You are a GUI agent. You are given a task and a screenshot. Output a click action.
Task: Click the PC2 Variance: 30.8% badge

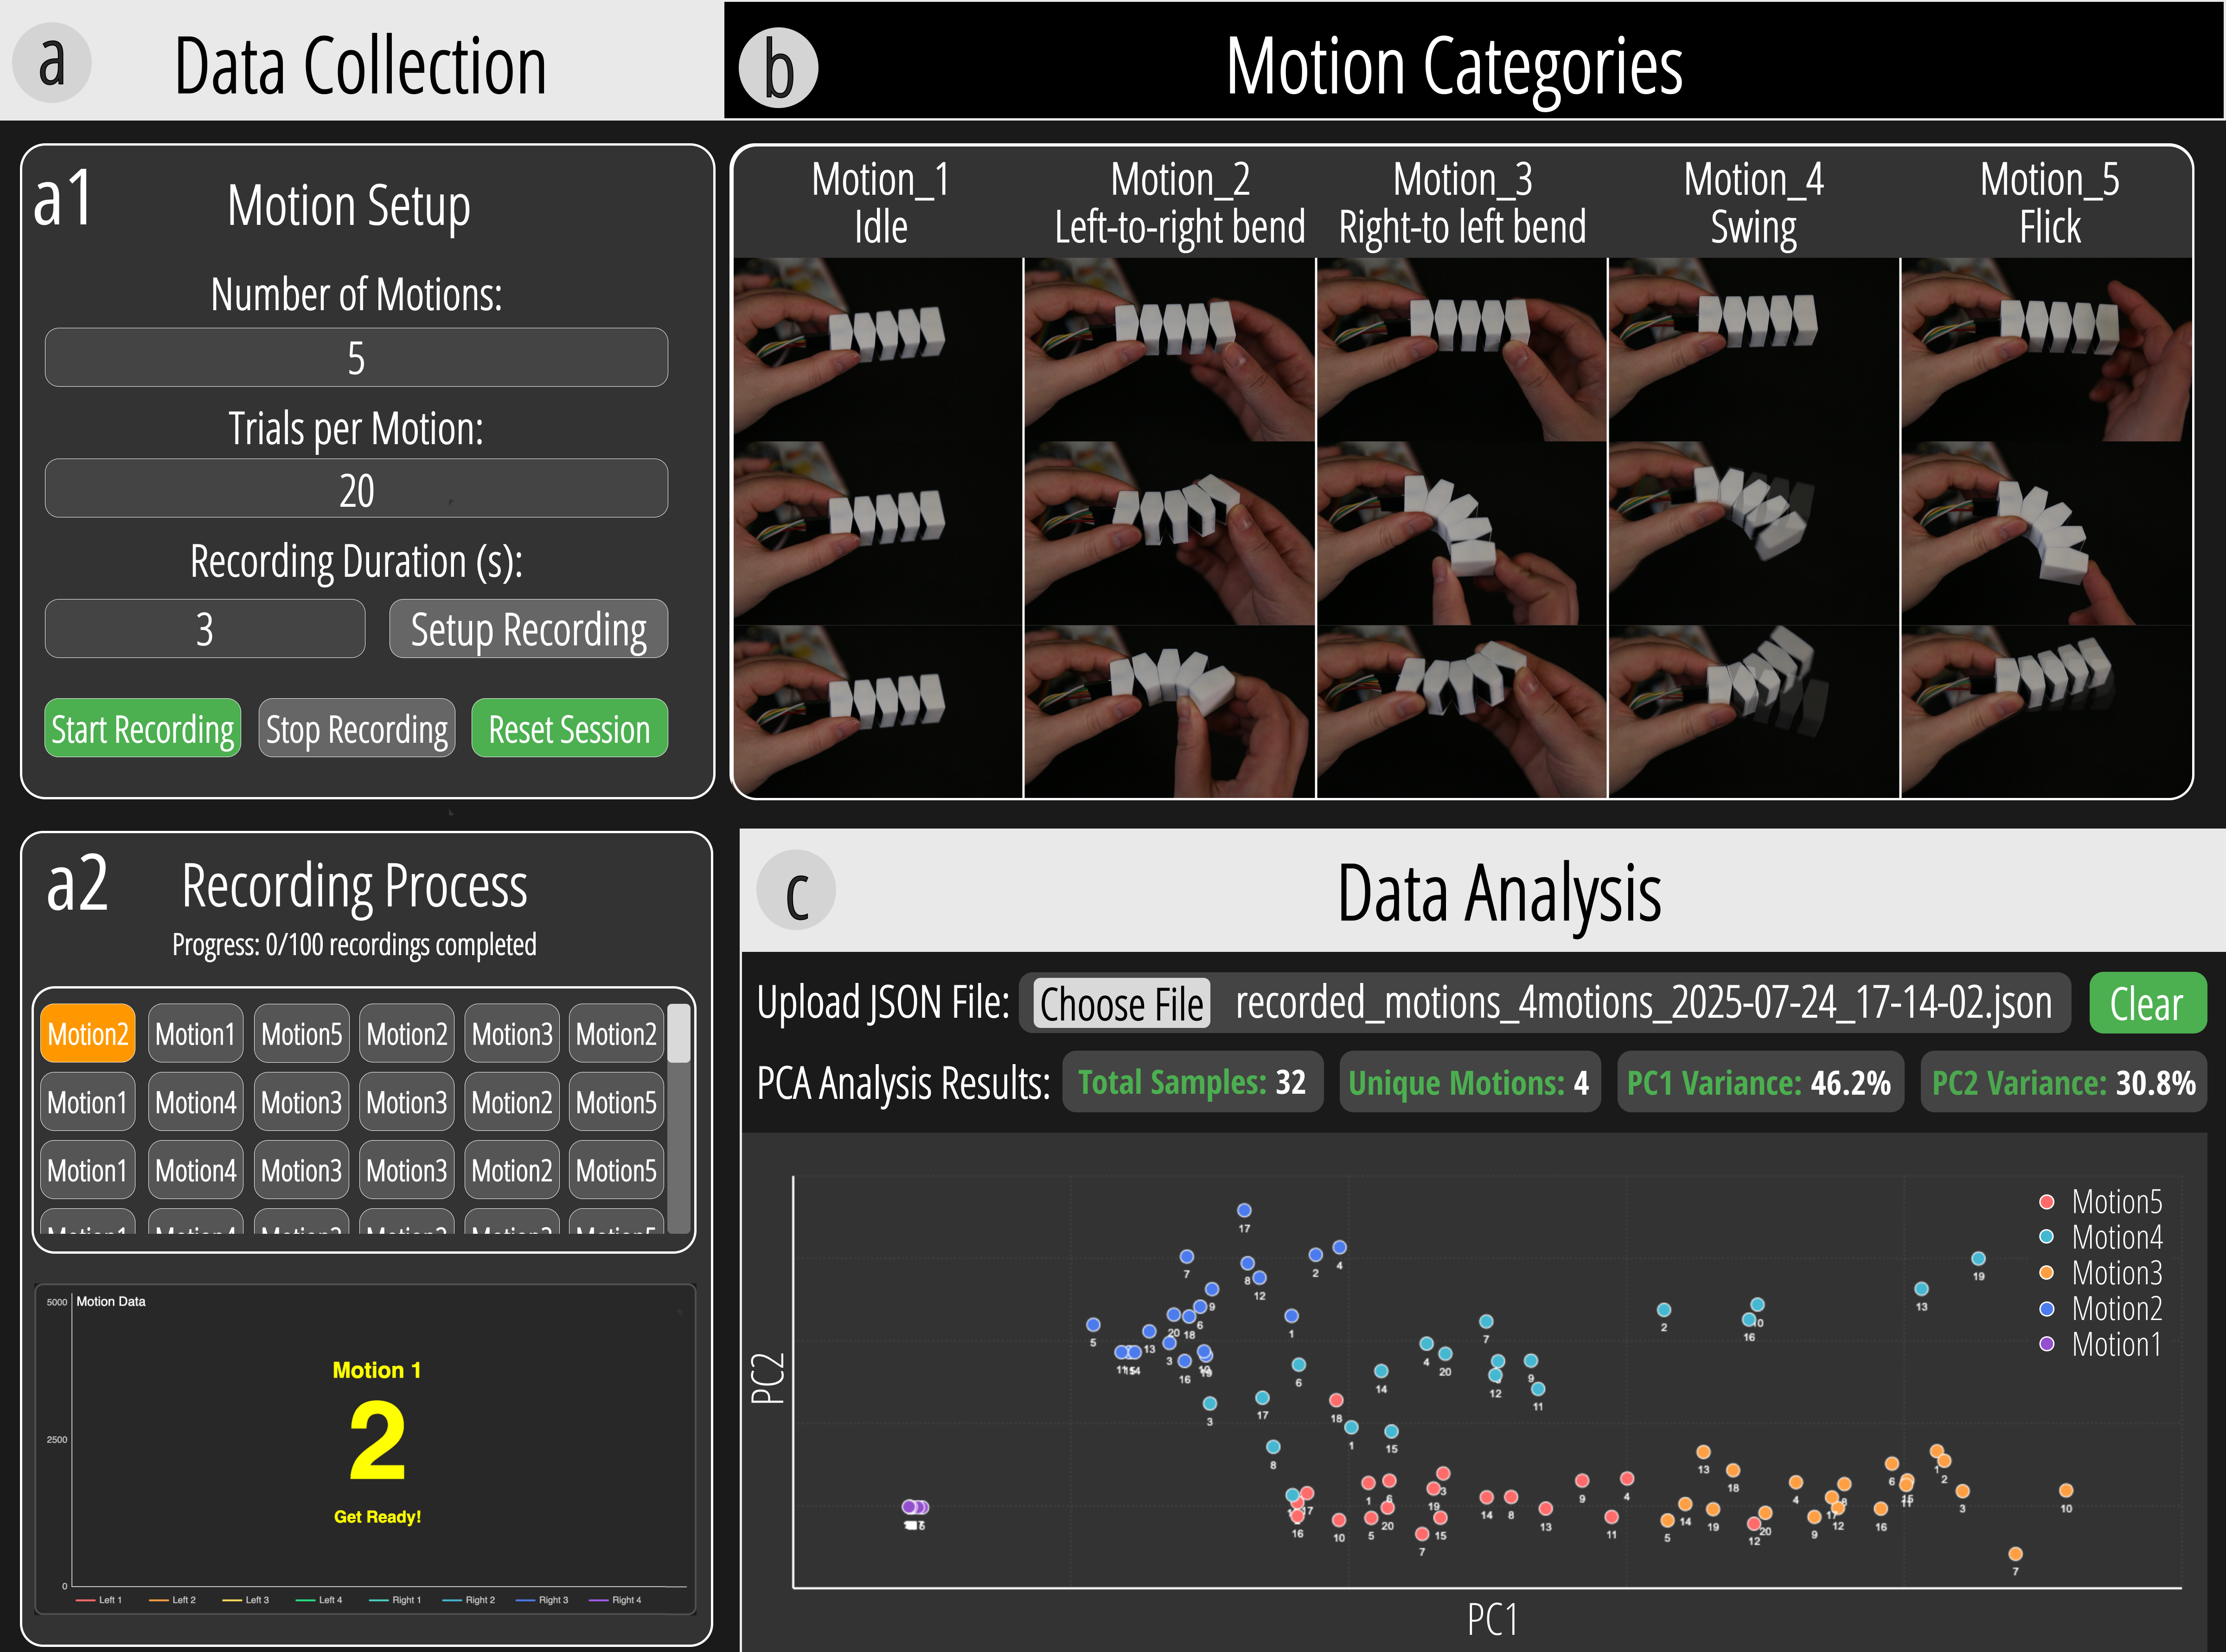coord(2063,1082)
